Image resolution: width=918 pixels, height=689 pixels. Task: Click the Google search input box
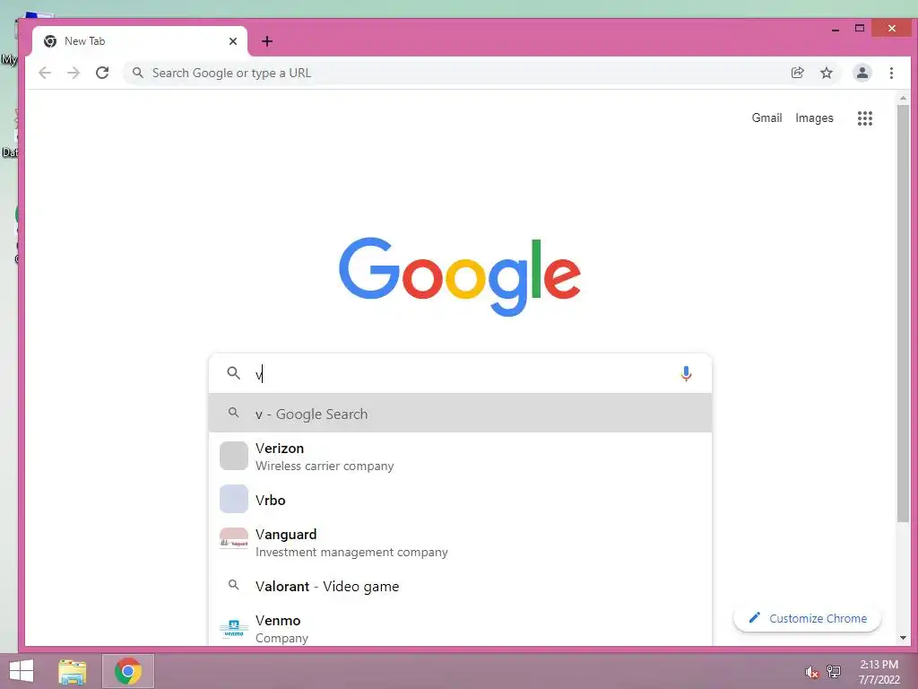click(x=460, y=373)
